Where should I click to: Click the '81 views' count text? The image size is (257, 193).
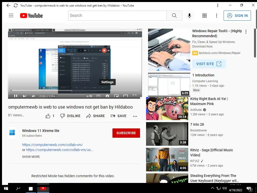pyautogui.click(x=16, y=115)
